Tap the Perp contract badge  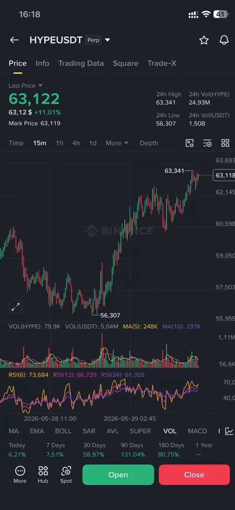point(94,40)
